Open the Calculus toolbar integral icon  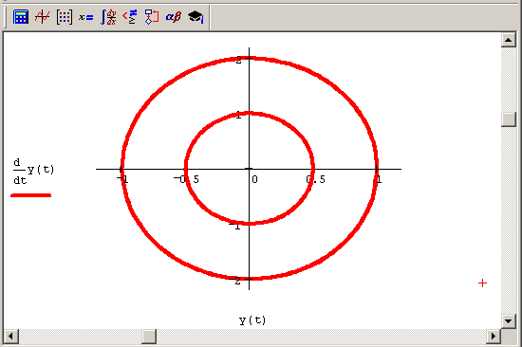point(108,16)
